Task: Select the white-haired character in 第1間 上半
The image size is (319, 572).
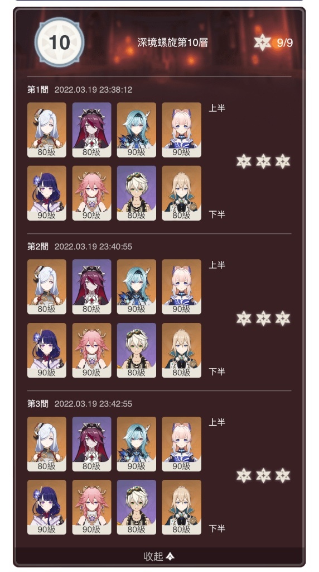Action: (x=47, y=130)
